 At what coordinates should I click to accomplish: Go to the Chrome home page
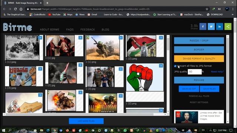[21, 9]
